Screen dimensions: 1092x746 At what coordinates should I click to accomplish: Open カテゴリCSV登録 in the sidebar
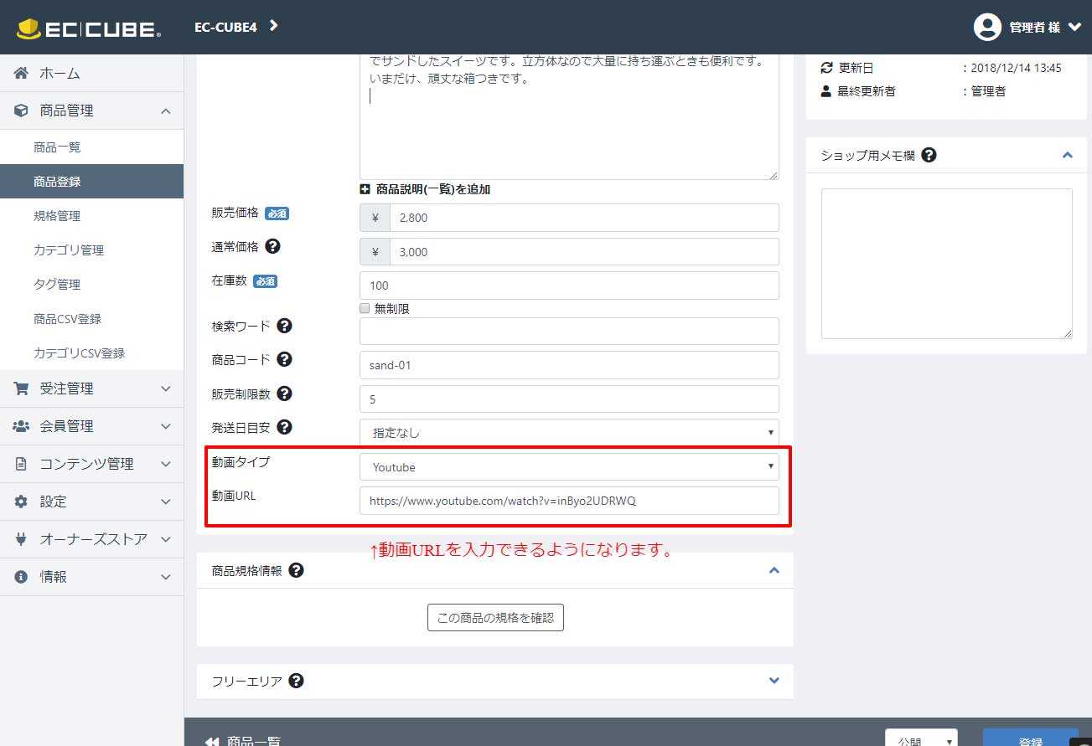(91, 353)
